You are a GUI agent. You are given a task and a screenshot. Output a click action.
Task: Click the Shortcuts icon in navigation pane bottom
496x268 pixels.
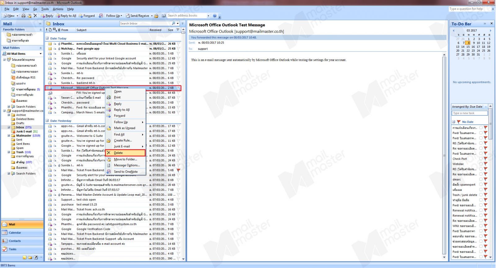[x=36, y=257]
